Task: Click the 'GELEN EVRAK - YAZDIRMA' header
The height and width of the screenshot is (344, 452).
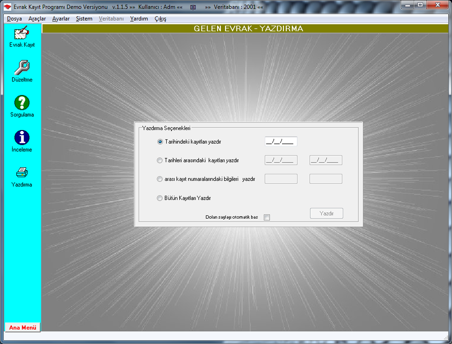Action: pyautogui.click(x=249, y=29)
